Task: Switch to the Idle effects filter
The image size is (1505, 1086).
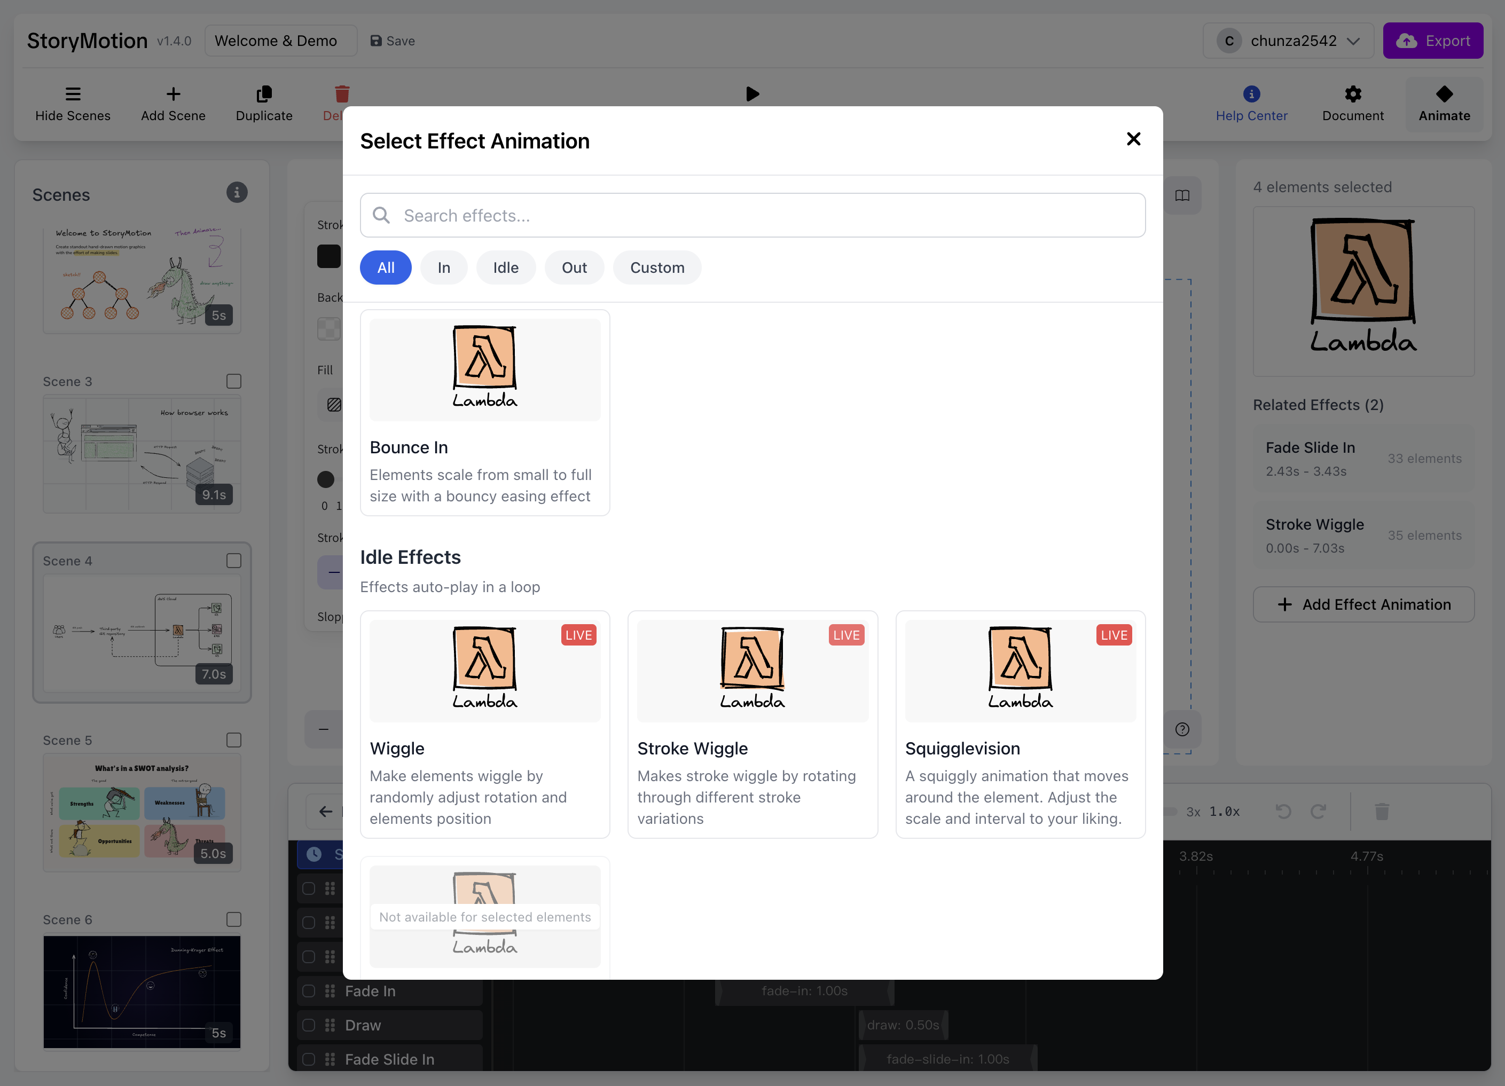Action: (506, 267)
